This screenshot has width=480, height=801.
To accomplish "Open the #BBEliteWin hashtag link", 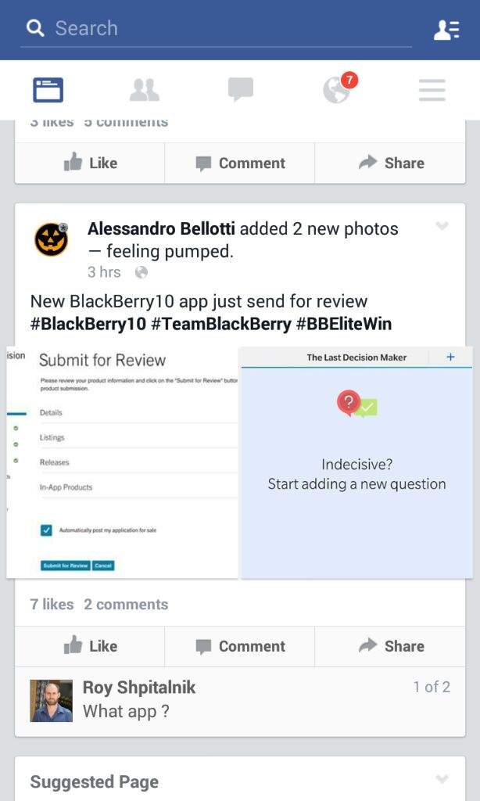I will pos(344,324).
